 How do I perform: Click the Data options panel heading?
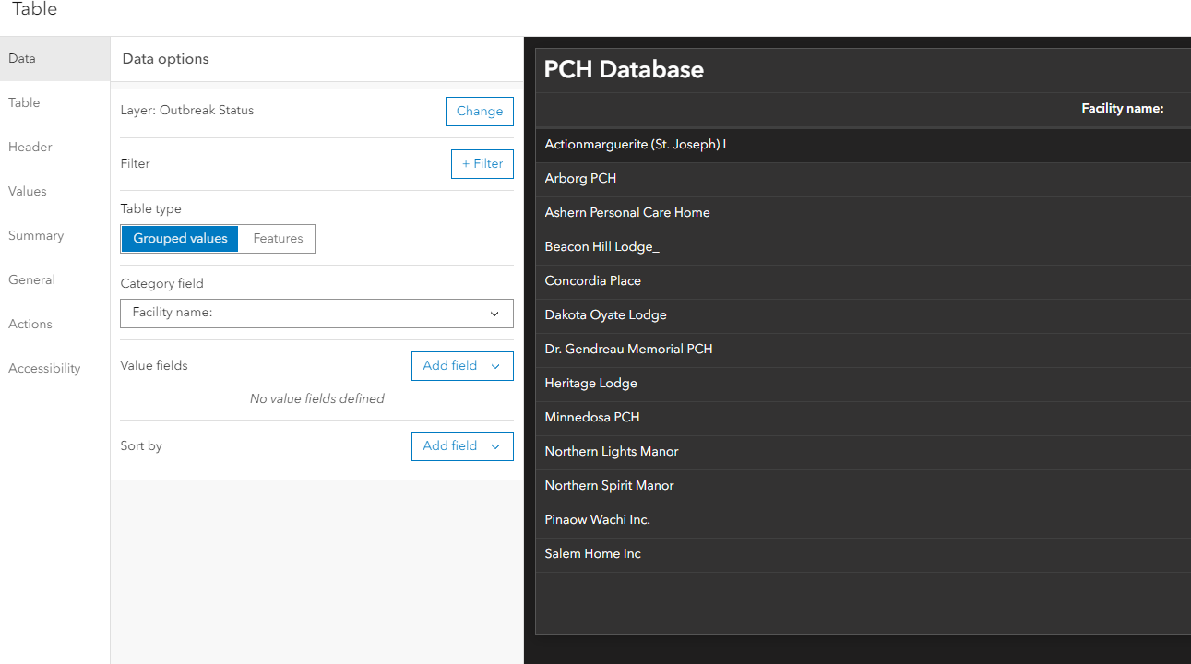click(166, 59)
